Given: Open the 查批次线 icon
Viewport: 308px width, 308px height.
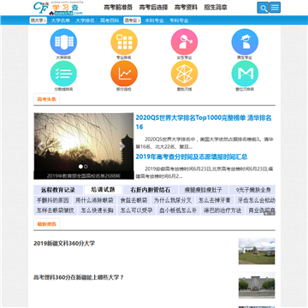Looking at the screenshot, I should [x=185, y=74].
